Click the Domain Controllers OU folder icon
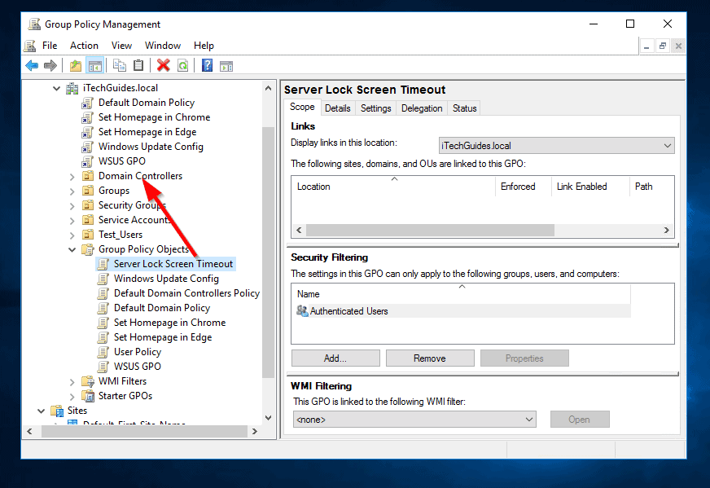The image size is (710, 488). coord(88,176)
